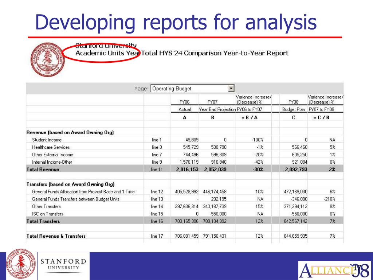The height and width of the screenshot is (280, 373).
Task: Click the FY06 column header
Action: tap(185, 102)
